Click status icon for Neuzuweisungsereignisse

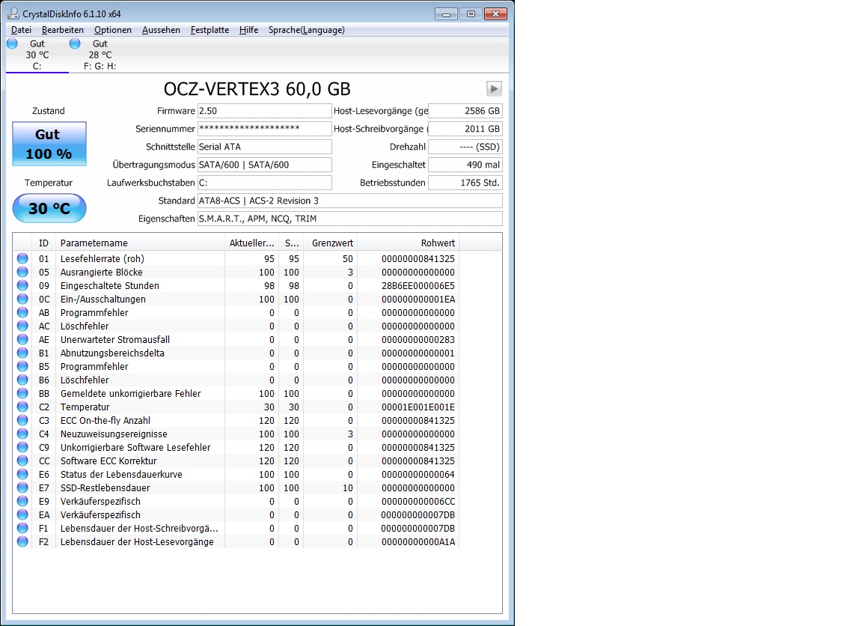[22, 434]
